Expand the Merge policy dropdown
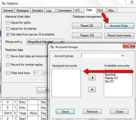The height and width of the screenshot is (120, 136). pos(62,42)
